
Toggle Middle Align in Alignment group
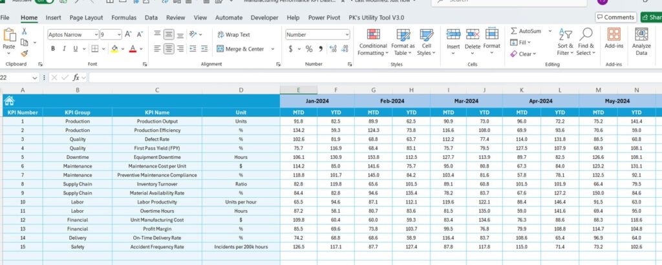(169, 35)
